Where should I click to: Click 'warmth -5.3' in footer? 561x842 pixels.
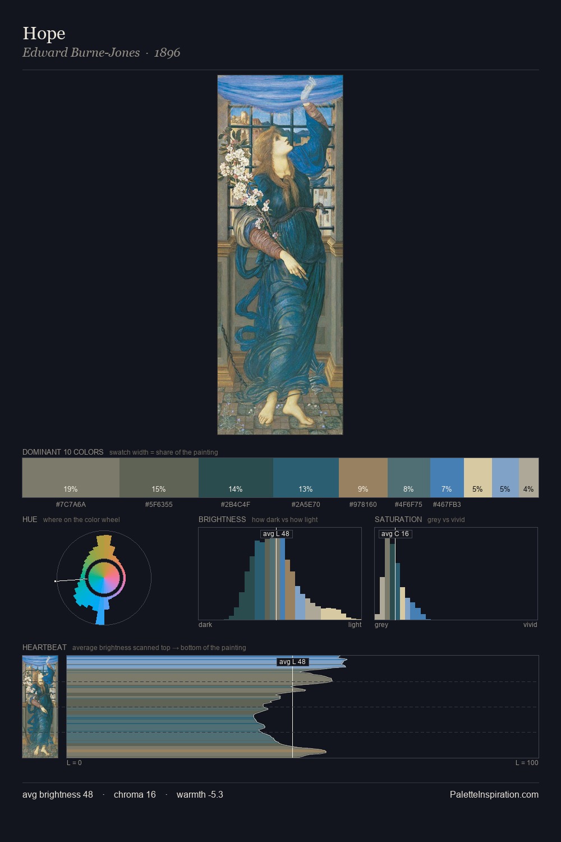click(x=200, y=794)
